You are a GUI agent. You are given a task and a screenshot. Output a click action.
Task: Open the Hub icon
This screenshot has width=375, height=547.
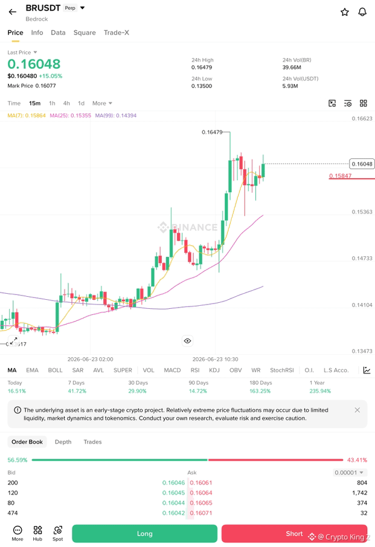click(37, 534)
